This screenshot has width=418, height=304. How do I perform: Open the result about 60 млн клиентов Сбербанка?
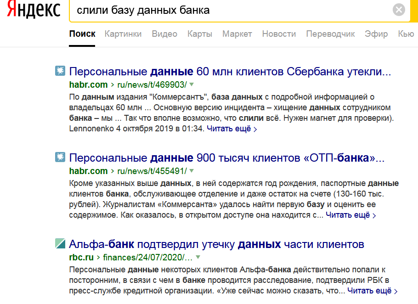[x=230, y=71]
